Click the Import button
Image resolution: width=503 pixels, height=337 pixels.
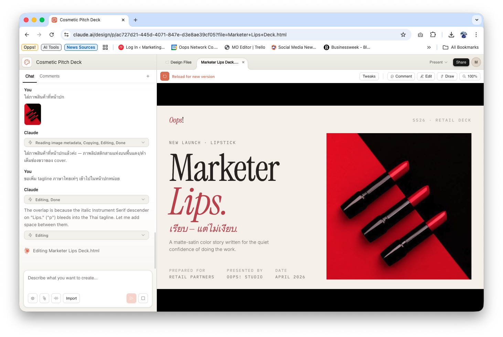click(71, 298)
